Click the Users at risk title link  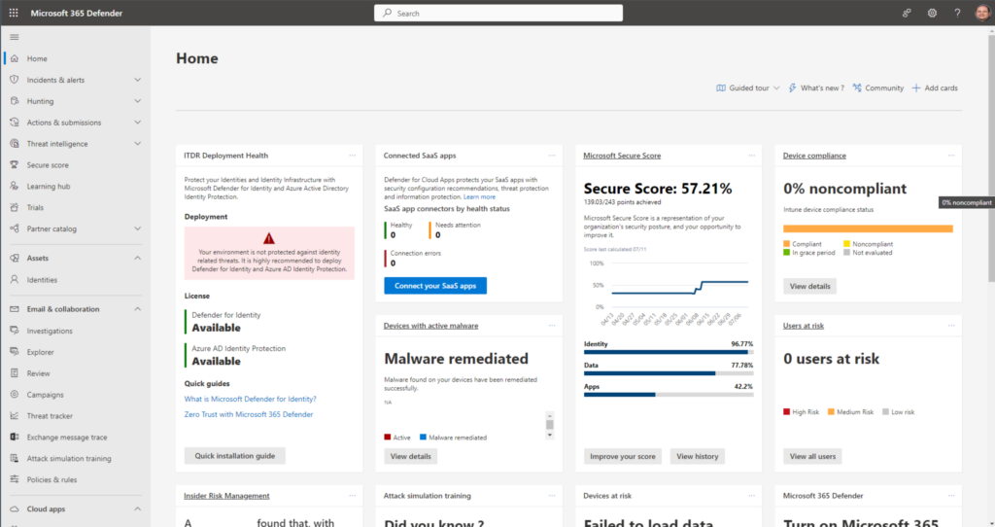[x=804, y=326]
